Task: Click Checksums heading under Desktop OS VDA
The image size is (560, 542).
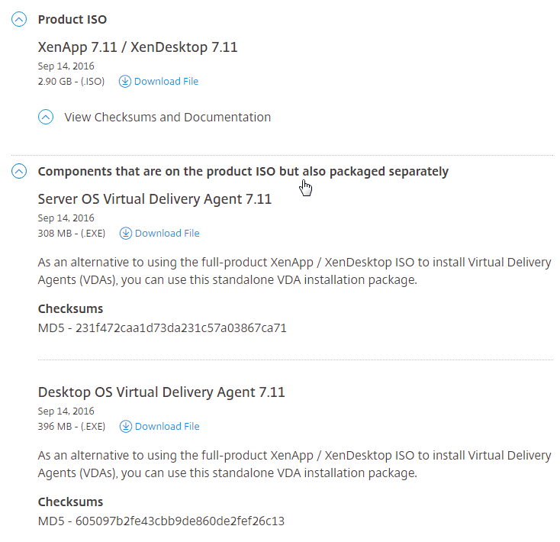Action: point(70,502)
